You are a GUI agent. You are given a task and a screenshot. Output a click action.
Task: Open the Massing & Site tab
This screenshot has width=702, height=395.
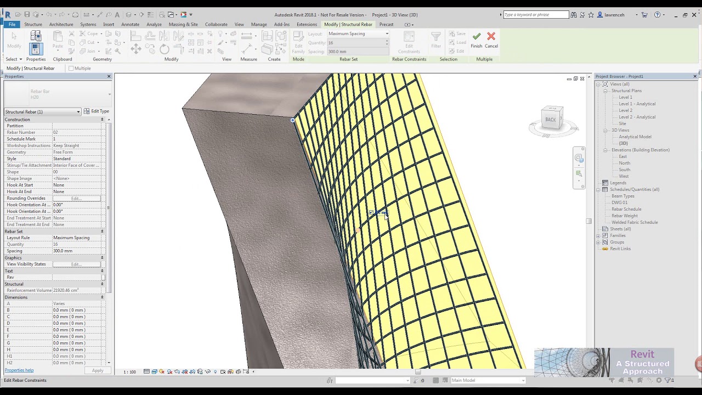tap(183, 24)
